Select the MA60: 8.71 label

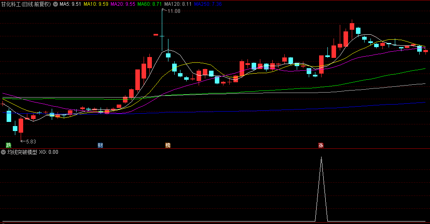tap(149, 4)
